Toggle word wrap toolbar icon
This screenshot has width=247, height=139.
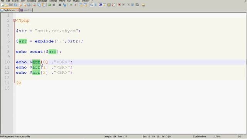click(x=91, y=5)
